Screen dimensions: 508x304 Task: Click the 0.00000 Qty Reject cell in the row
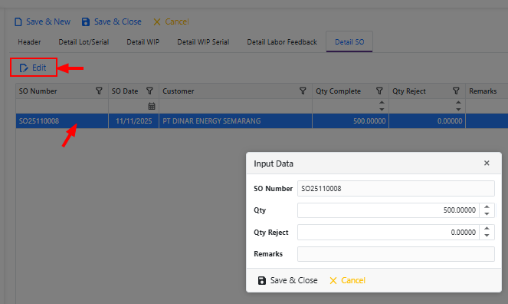click(x=428, y=121)
